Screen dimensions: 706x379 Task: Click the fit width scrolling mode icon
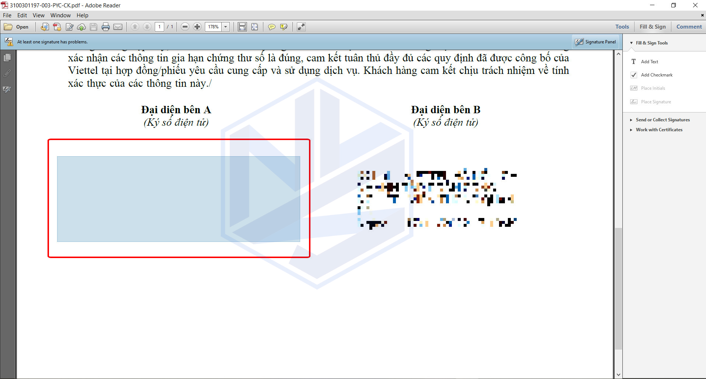(242, 27)
